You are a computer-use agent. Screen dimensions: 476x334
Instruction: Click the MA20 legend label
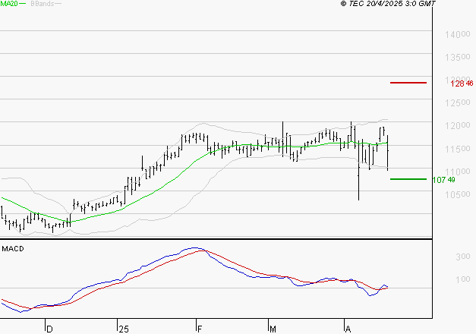(x=9, y=5)
